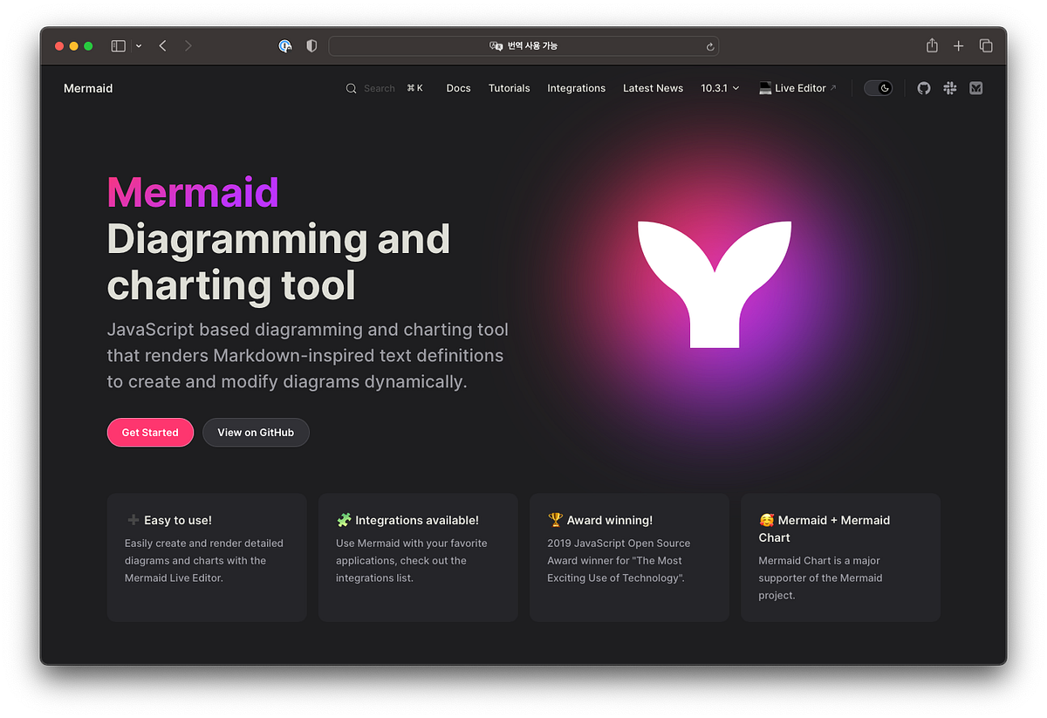Screen dimensions: 1047x718
Task: Click the blue extension icon near address bar
Action: 285,46
